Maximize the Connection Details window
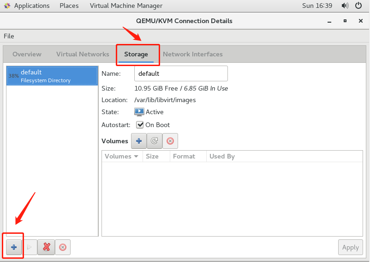Screen dimensions: 370x262 [x=345, y=21]
